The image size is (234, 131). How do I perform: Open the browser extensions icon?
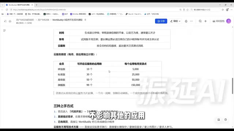[223, 10]
